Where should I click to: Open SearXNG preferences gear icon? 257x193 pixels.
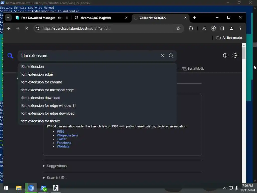pyautogui.click(x=235, y=56)
